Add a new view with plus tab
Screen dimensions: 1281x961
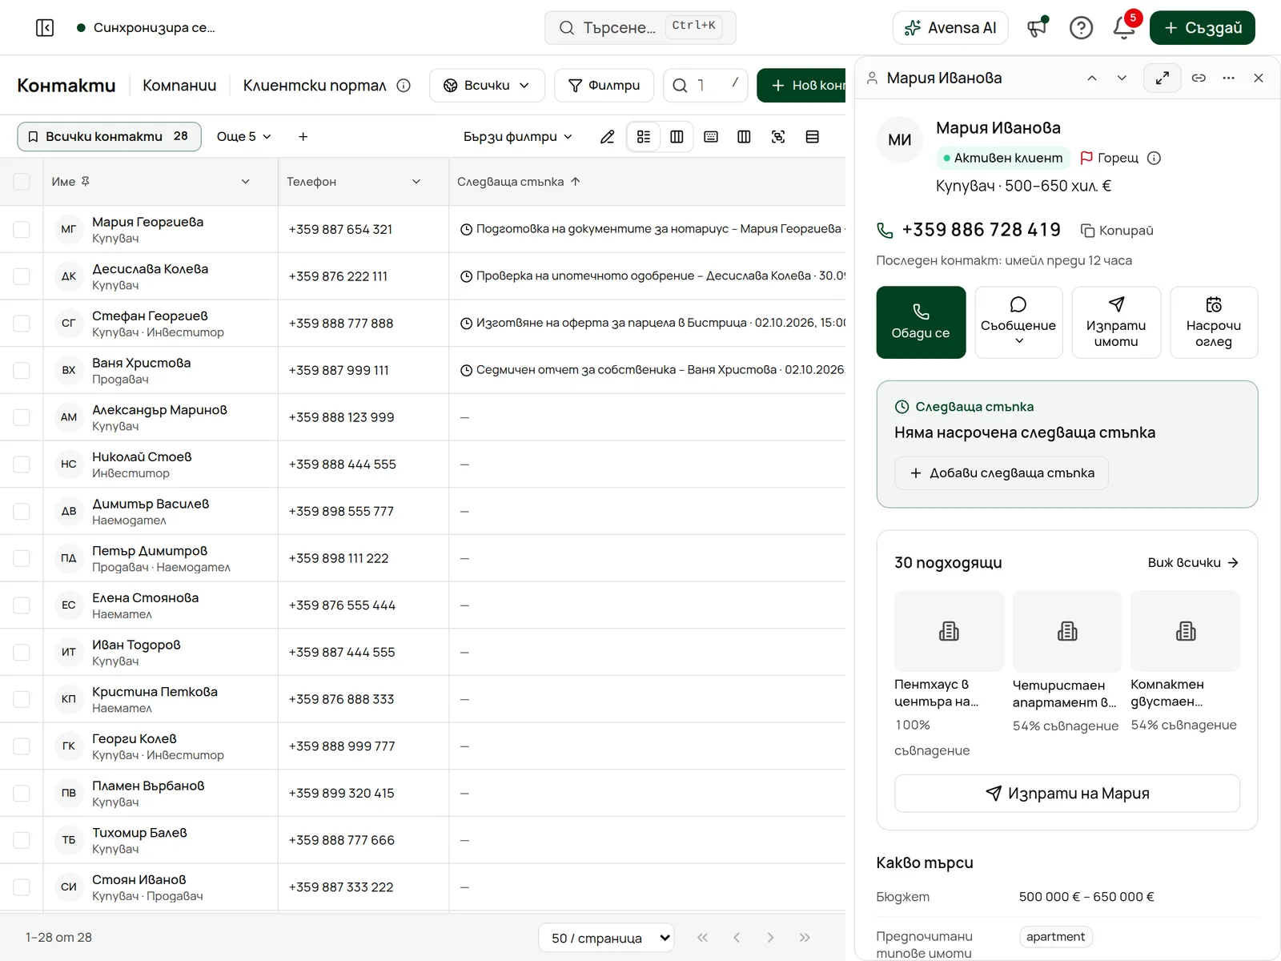click(303, 137)
